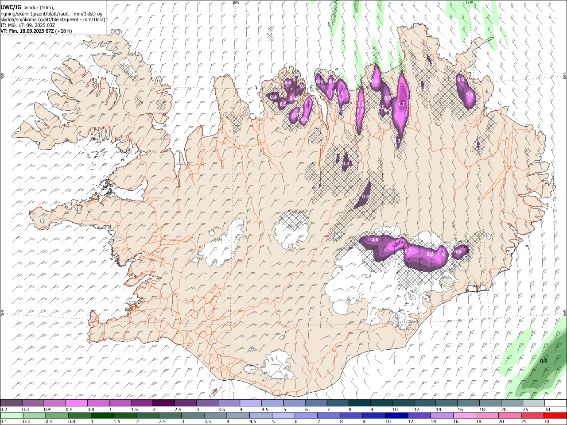Select the dark purple 2–2.5 swatch, top legend row
Screen dimensions: 567x425
coord(164,403)
